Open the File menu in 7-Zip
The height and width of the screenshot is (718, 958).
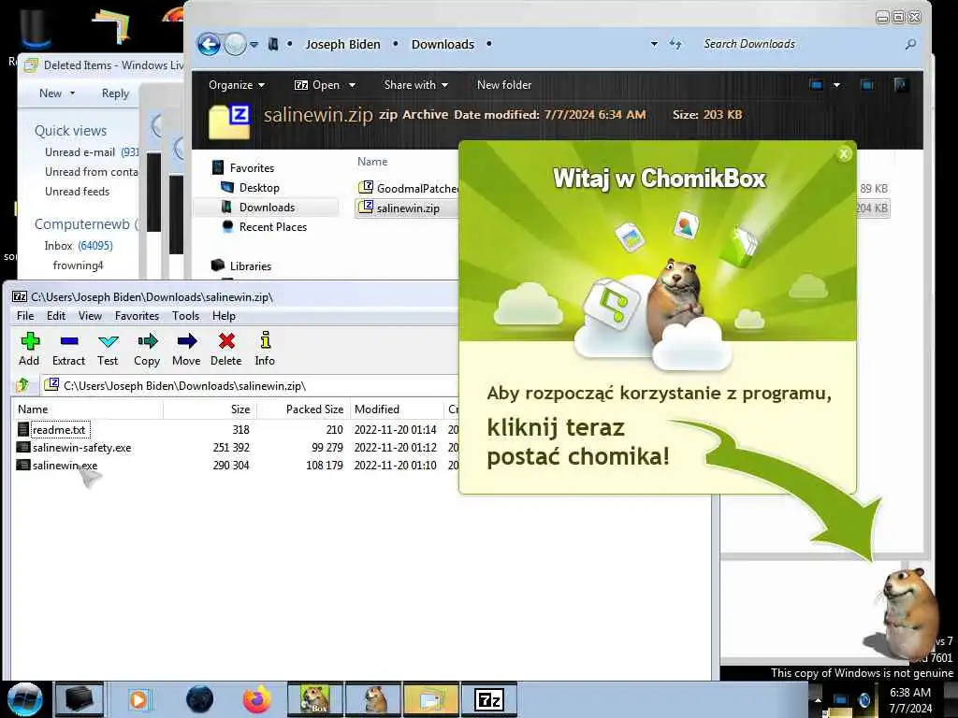pos(25,316)
